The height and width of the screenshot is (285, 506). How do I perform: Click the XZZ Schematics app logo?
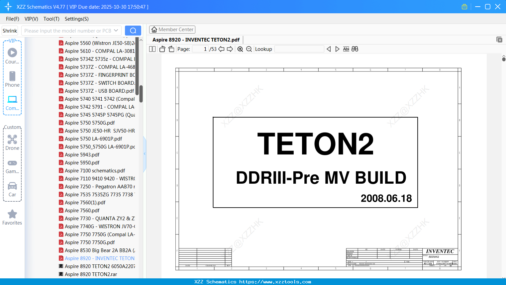8,7
